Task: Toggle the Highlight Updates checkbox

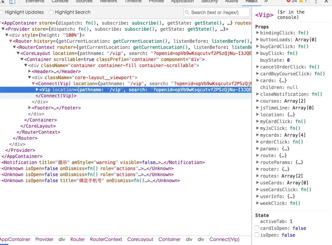Action: 1,12
